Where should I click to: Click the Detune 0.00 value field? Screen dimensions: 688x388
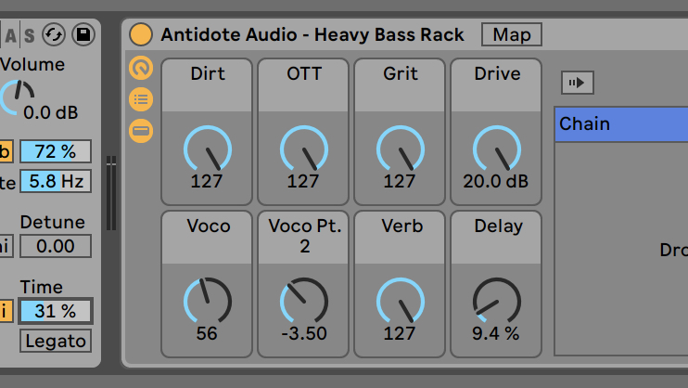click(56, 246)
